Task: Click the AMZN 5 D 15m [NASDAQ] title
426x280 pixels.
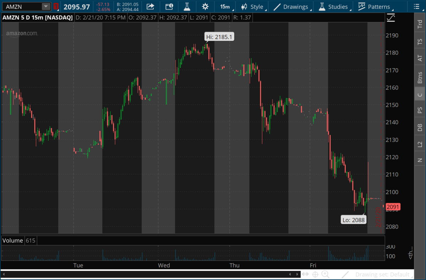Action: (37, 17)
